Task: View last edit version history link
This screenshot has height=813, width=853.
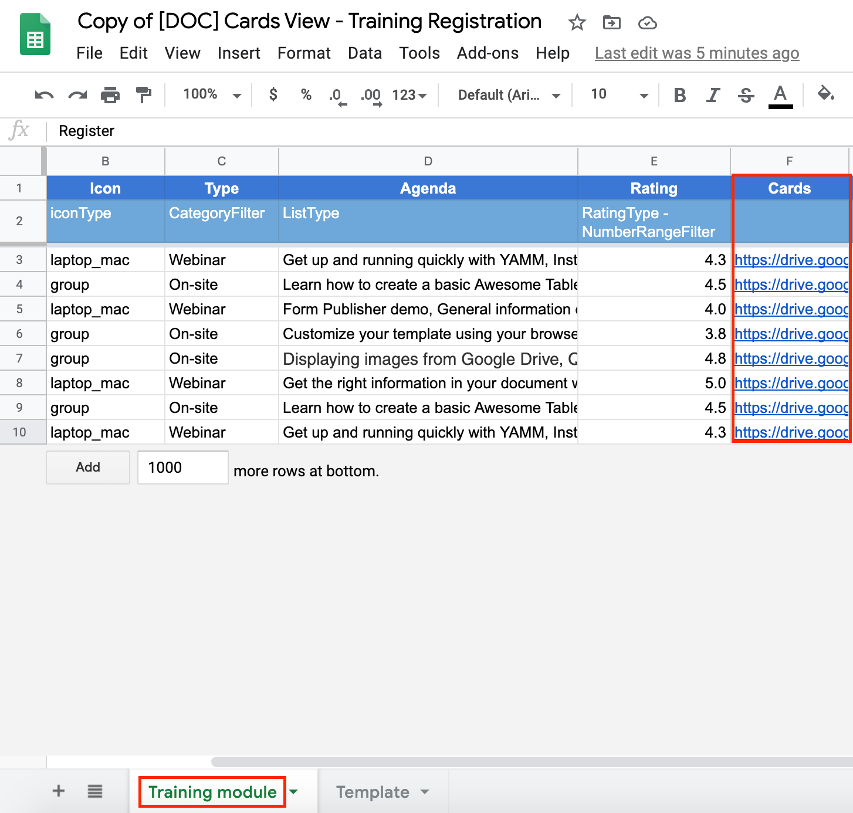Action: (x=697, y=53)
